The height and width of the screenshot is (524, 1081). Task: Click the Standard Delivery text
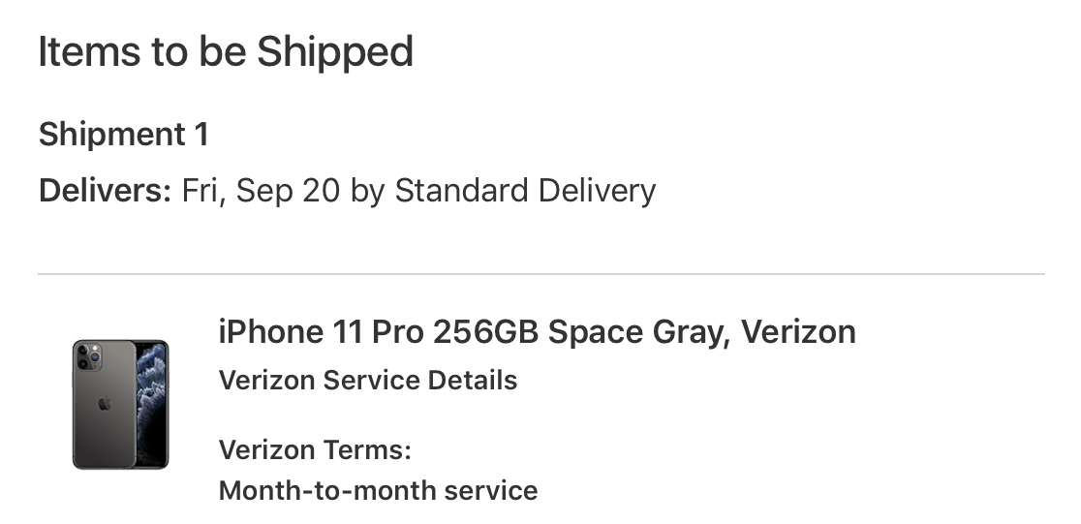(525, 191)
